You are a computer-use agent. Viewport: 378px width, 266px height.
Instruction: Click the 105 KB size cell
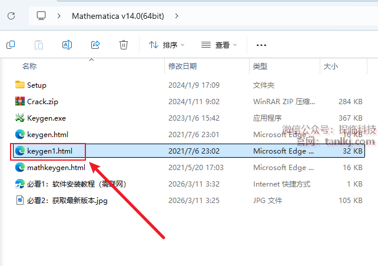(350, 201)
